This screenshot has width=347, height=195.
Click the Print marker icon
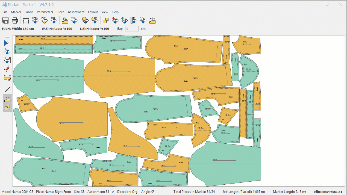[x=15, y=20]
